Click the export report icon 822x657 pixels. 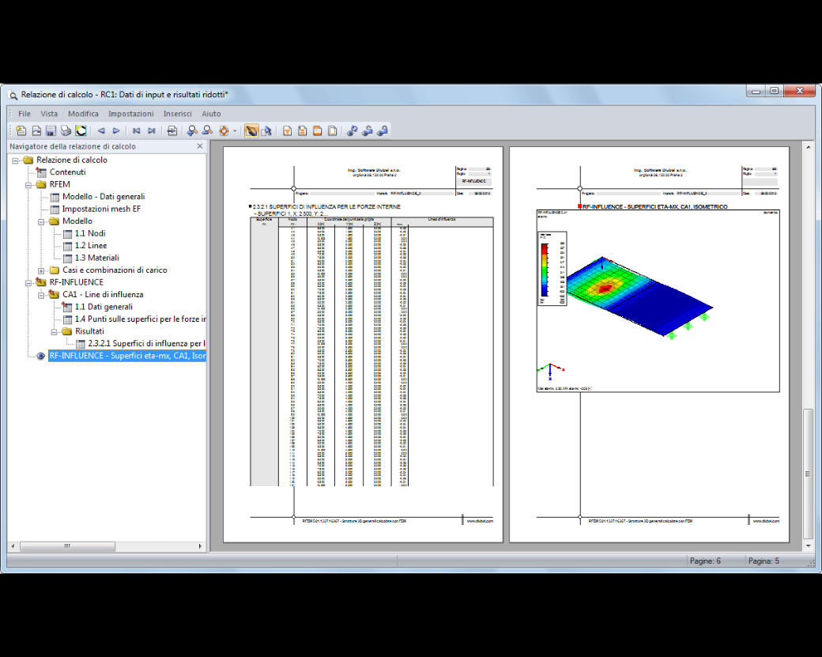(36, 130)
